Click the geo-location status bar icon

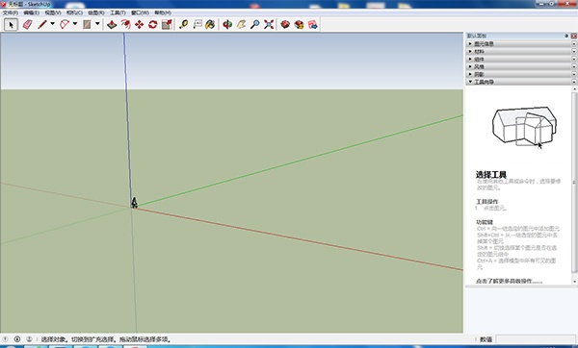[5, 339]
